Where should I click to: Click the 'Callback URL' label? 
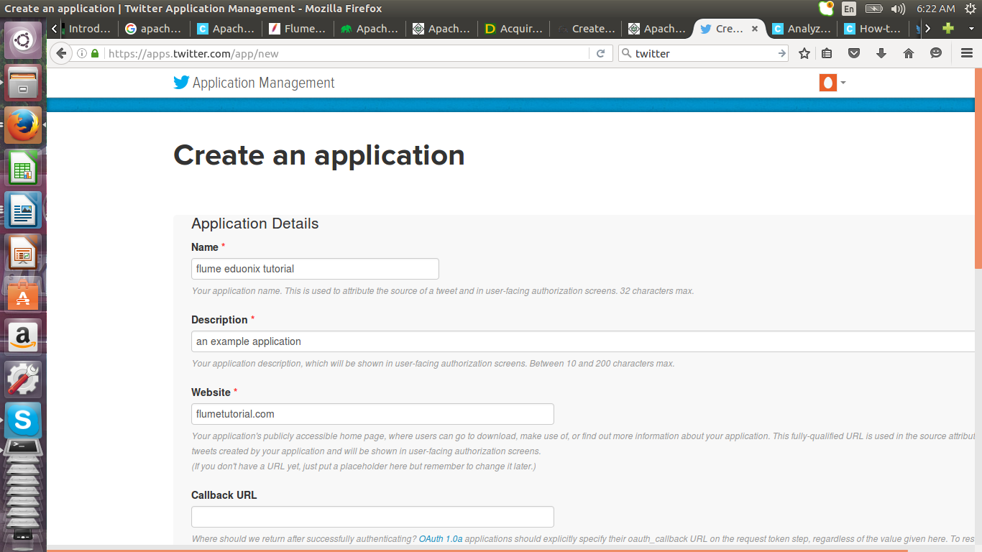pyautogui.click(x=224, y=495)
